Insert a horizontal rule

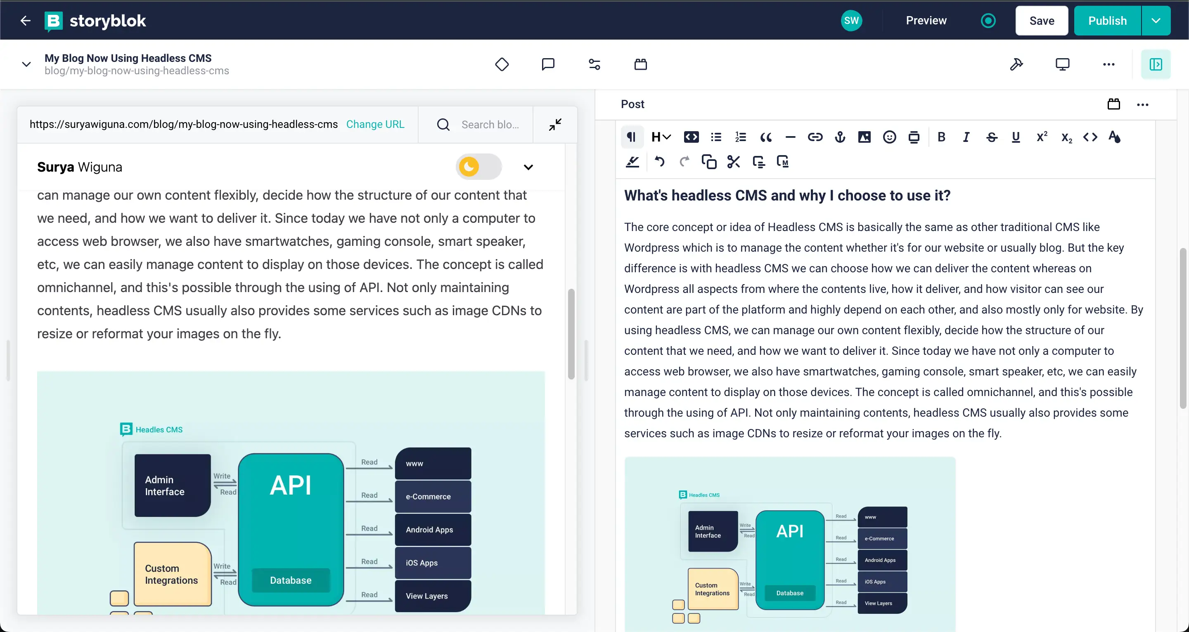[x=790, y=137]
